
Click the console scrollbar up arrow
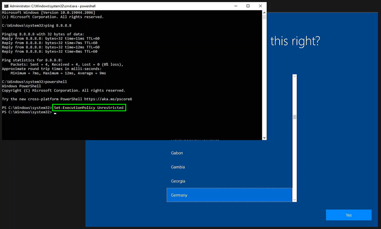pos(264,13)
